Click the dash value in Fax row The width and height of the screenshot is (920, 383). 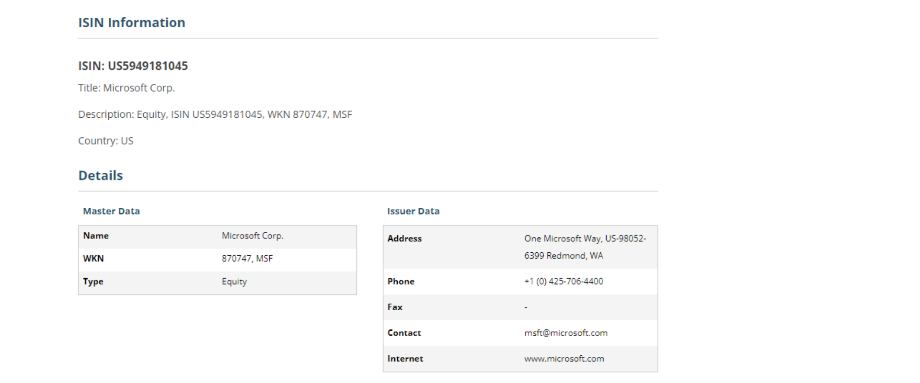click(x=526, y=307)
